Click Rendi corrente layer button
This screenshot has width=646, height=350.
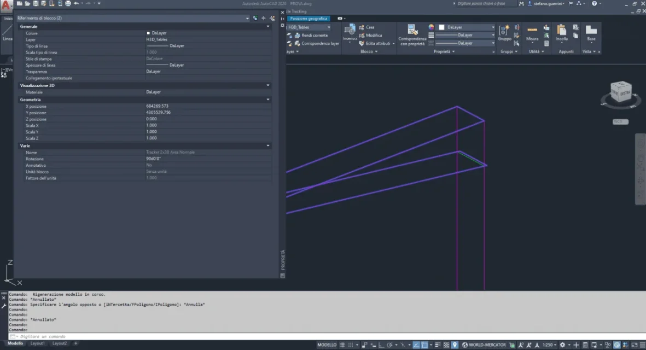pyautogui.click(x=311, y=36)
